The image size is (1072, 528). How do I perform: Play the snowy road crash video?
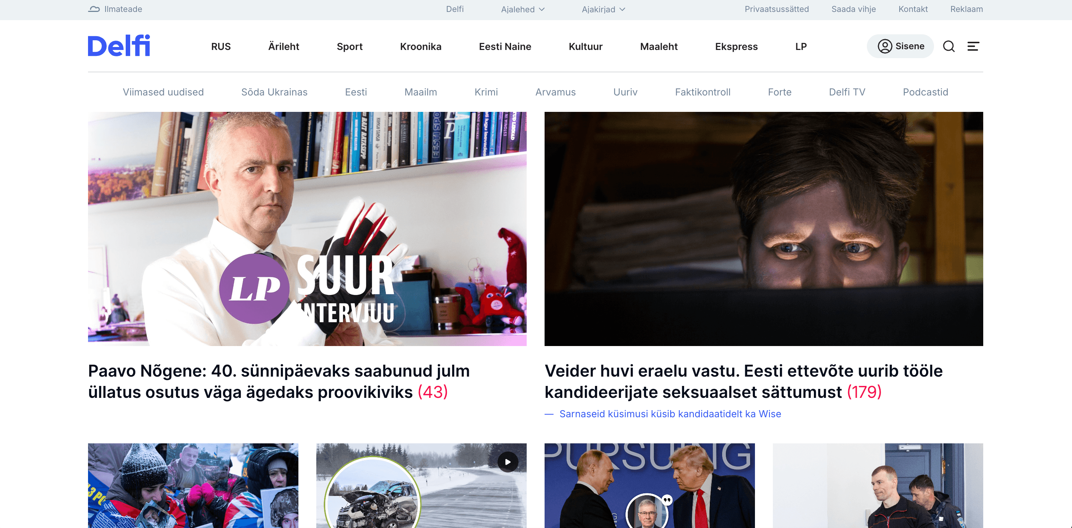click(x=508, y=462)
